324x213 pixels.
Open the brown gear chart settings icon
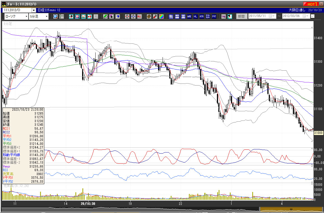pos(149,17)
